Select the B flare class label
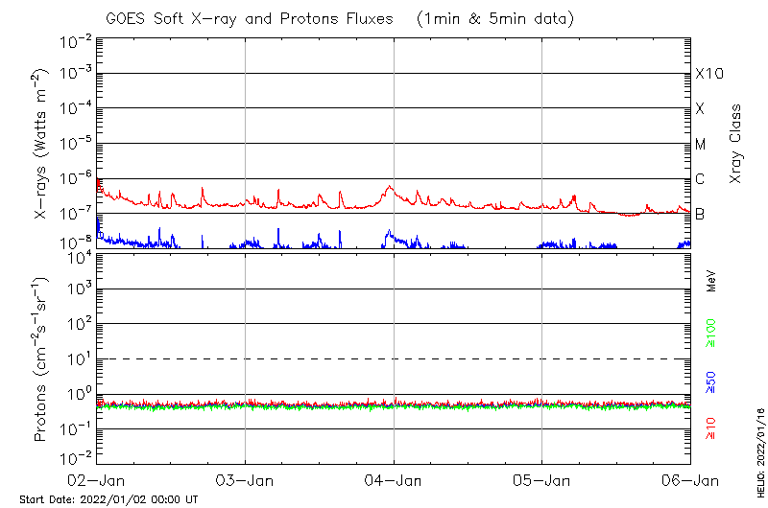This screenshot has height=508, width=768. pos(700,214)
